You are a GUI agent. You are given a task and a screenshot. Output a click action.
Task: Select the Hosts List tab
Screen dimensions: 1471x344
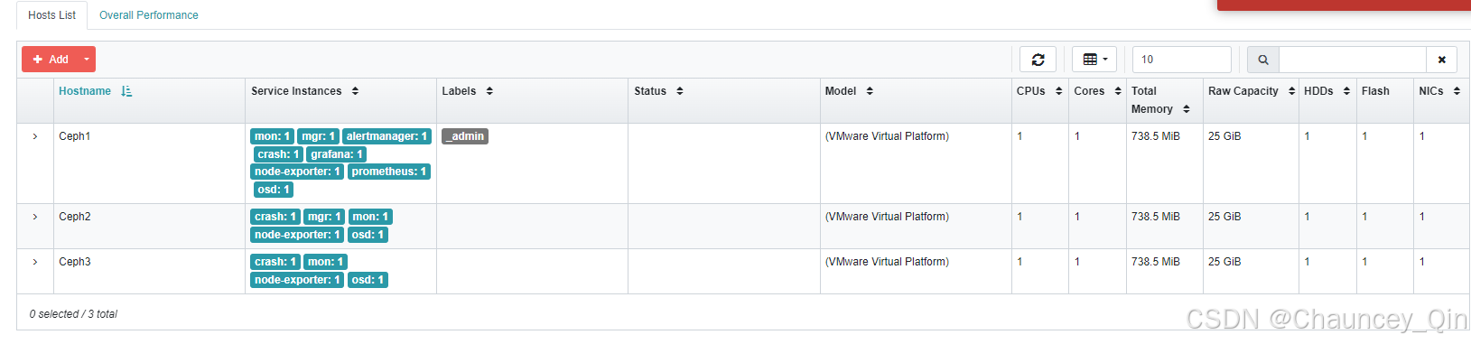52,15
